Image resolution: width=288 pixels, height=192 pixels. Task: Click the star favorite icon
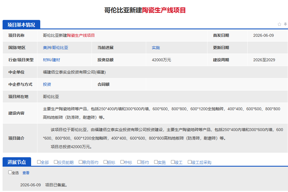point(279,24)
